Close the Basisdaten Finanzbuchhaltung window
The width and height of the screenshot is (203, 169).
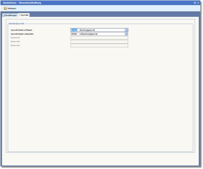pos(198,2)
